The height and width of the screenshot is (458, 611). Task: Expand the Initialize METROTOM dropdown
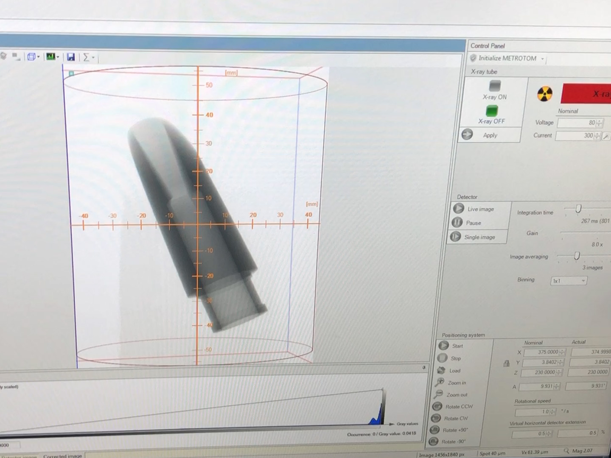(x=542, y=59)
